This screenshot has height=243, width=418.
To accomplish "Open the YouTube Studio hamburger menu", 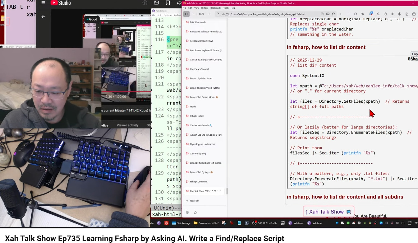I will [x=43, y=3].
